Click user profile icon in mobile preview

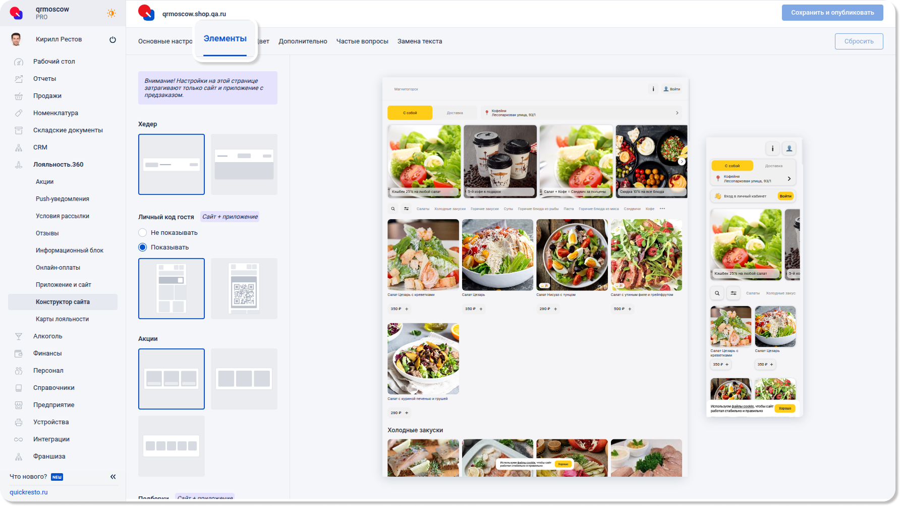tap(789, 148)
